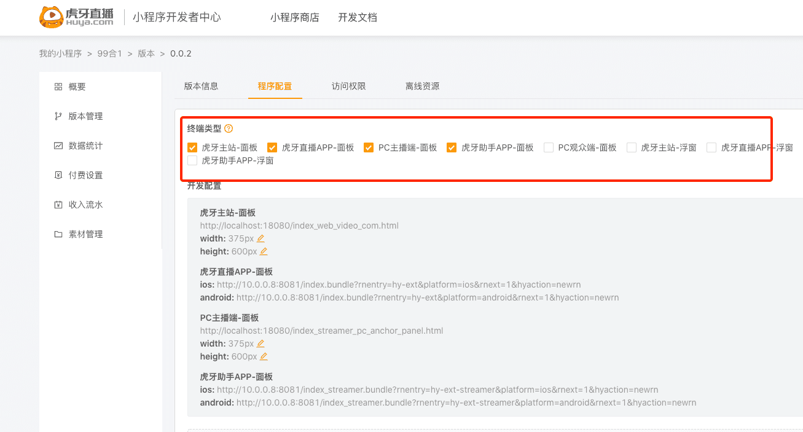The image size is (803, 432).
Task: Click 小程序开发者中心 header title
Action: [177, 17]
